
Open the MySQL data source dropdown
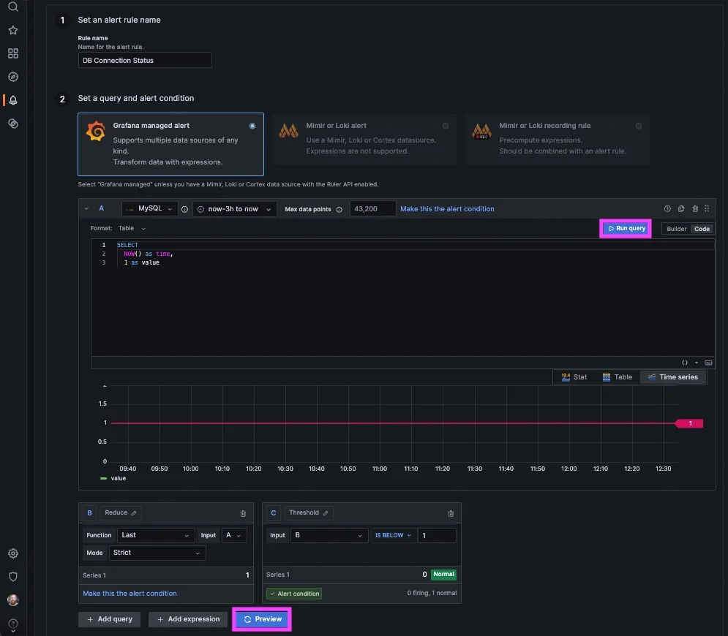pos(149,208)
